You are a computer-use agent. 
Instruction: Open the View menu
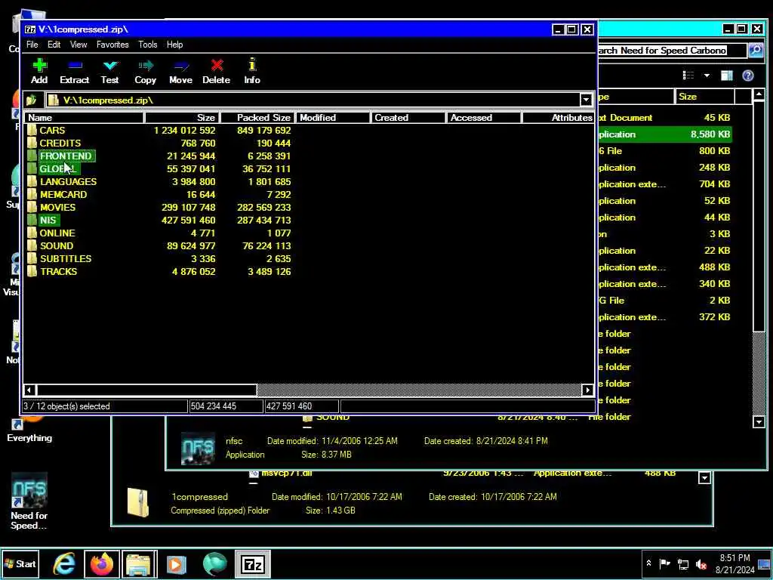(79, 45)
